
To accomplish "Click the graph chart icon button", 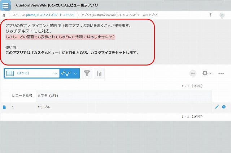I will click(x=66, y=73).
